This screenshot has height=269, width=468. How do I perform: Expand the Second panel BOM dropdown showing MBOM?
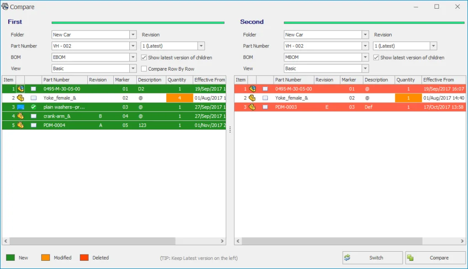(x=365, y=57)
